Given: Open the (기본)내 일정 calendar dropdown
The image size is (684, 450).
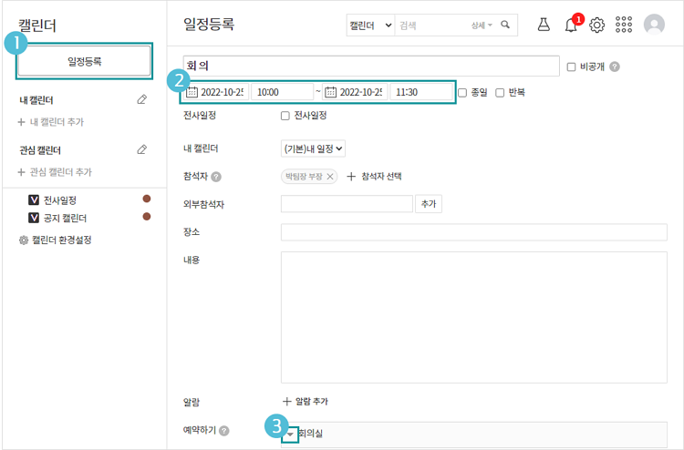Looking at the screenshot, I should click(313, 148).
